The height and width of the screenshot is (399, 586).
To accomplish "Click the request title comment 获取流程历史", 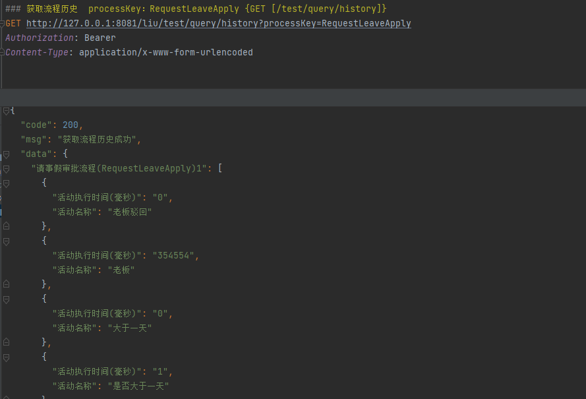I will 51,9.
